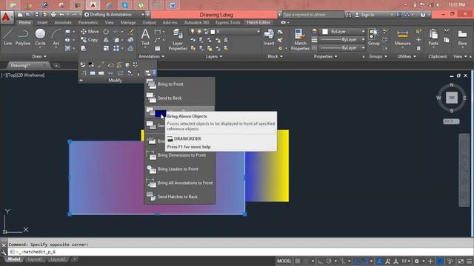474x266 pixels.
Task: Expand the Annotation panel
Action: 151,56
